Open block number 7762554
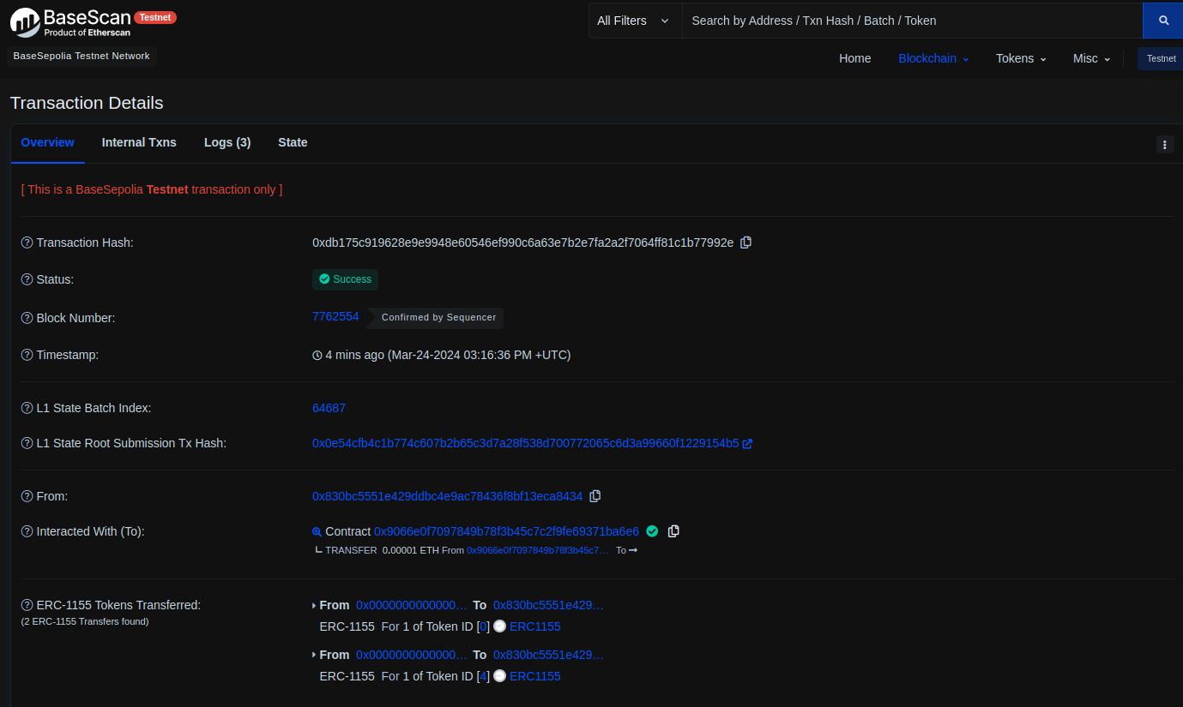This screenshot has width=1183, height=707. coord(335,316)
